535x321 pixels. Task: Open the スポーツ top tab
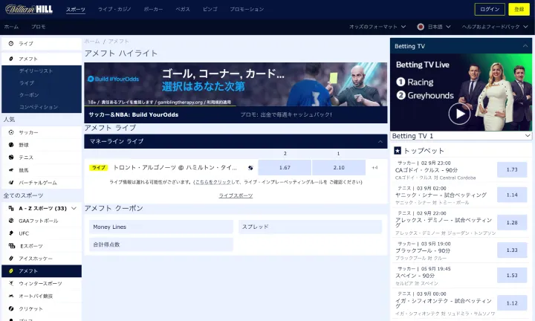(76, 9)
